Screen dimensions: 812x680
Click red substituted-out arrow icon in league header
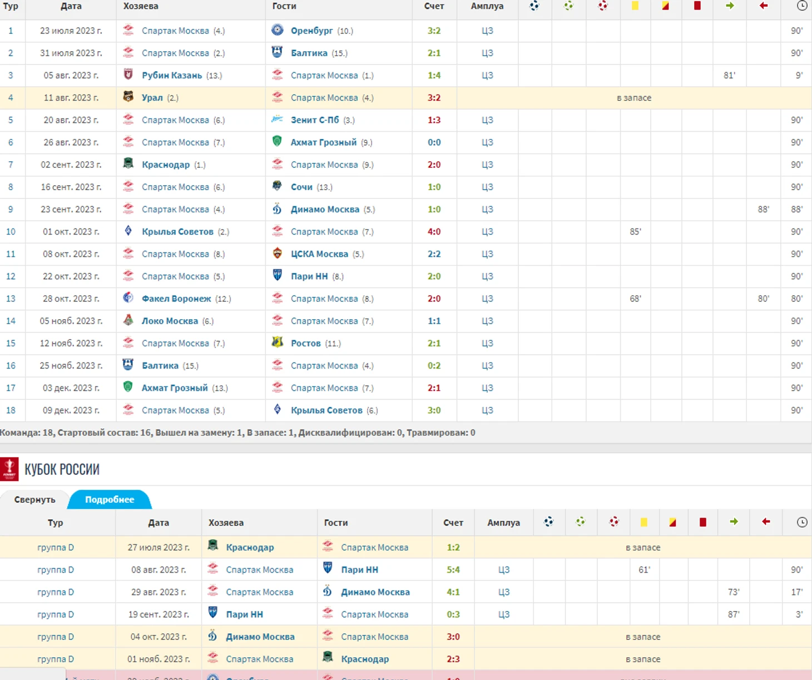[x=764, y=6]
